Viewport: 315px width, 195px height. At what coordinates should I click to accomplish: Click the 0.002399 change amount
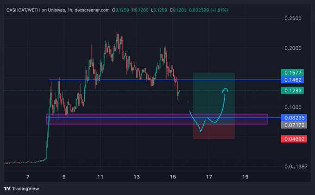[x=199, y=10]
